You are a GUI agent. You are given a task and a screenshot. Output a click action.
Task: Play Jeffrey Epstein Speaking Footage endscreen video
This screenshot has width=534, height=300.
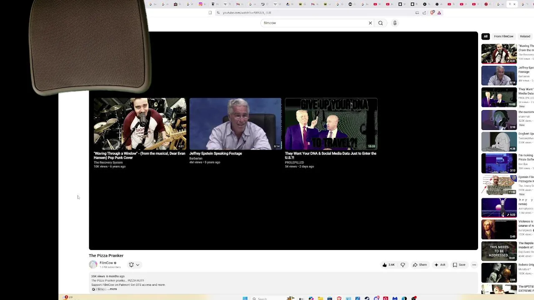pos(235,124)
